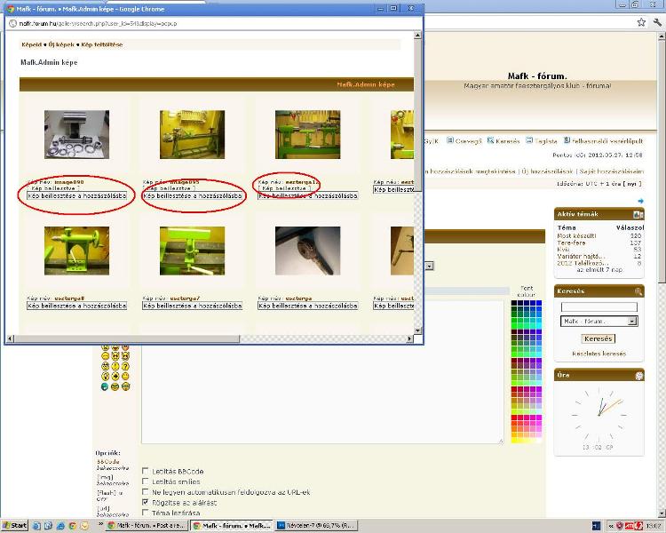
Task: Open the font size dropdown arrow
Action: coord(430,266)
